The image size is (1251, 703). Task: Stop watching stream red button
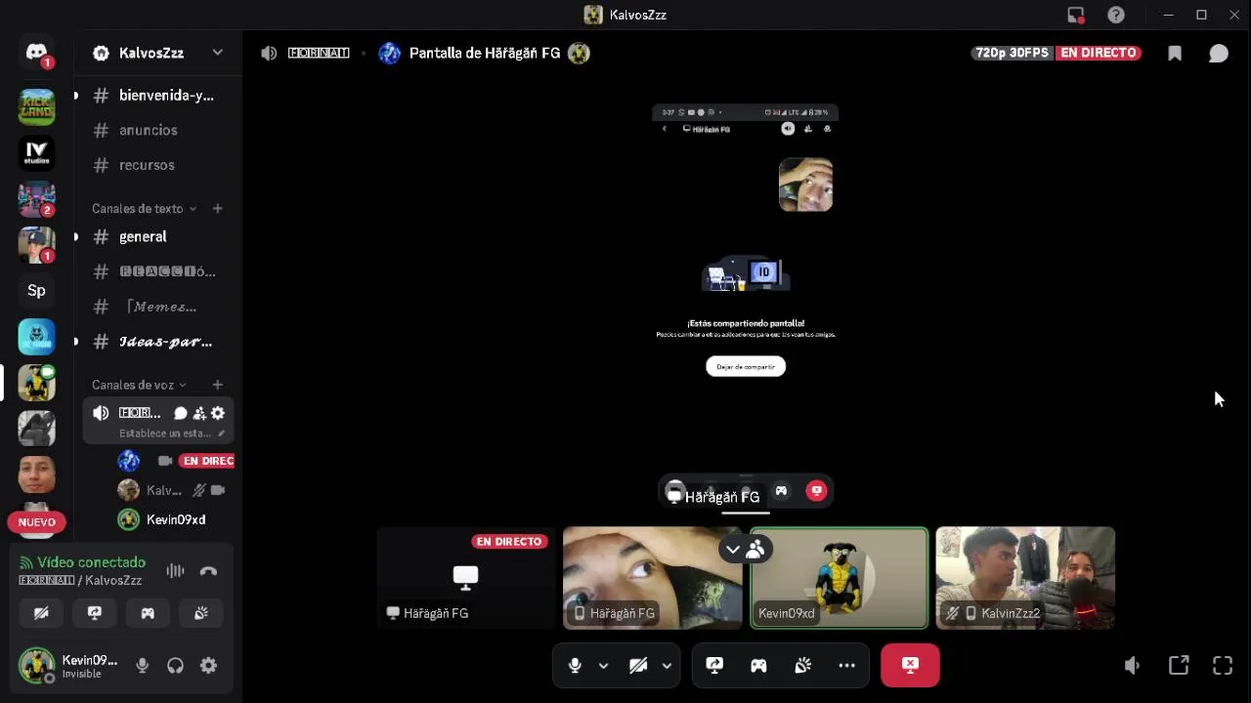coord(910,666)
